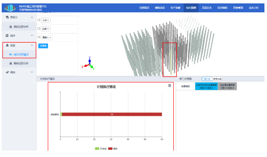Click the chart's y-axis bar category label
Screen dimensions: 267x157
(x=55, y=115)
